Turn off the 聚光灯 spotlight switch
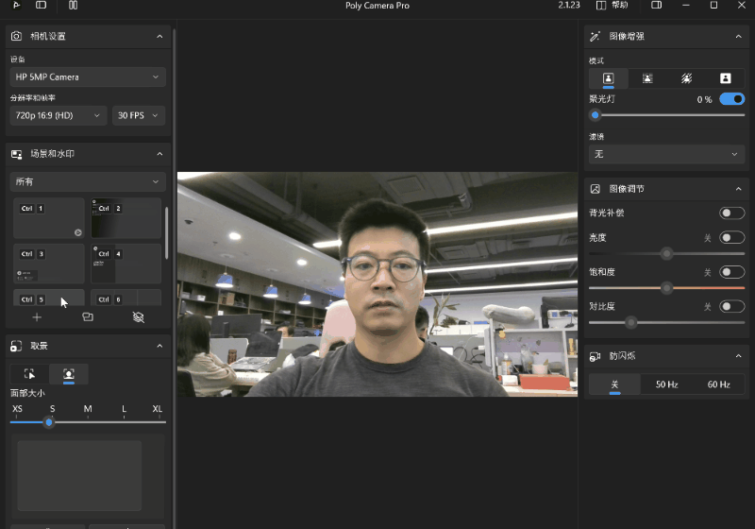Screen dimensions: 755x529 (731, 99)
